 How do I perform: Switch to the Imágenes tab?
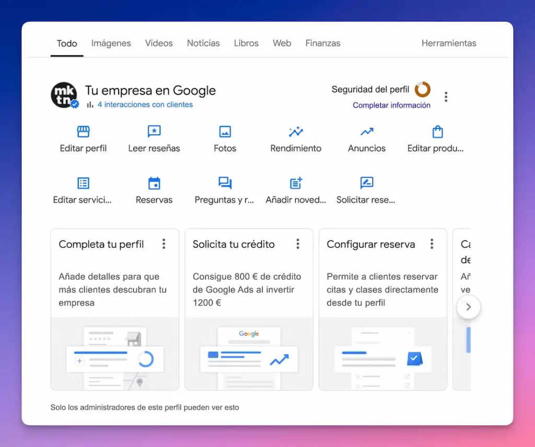click(x=111, y=43)
